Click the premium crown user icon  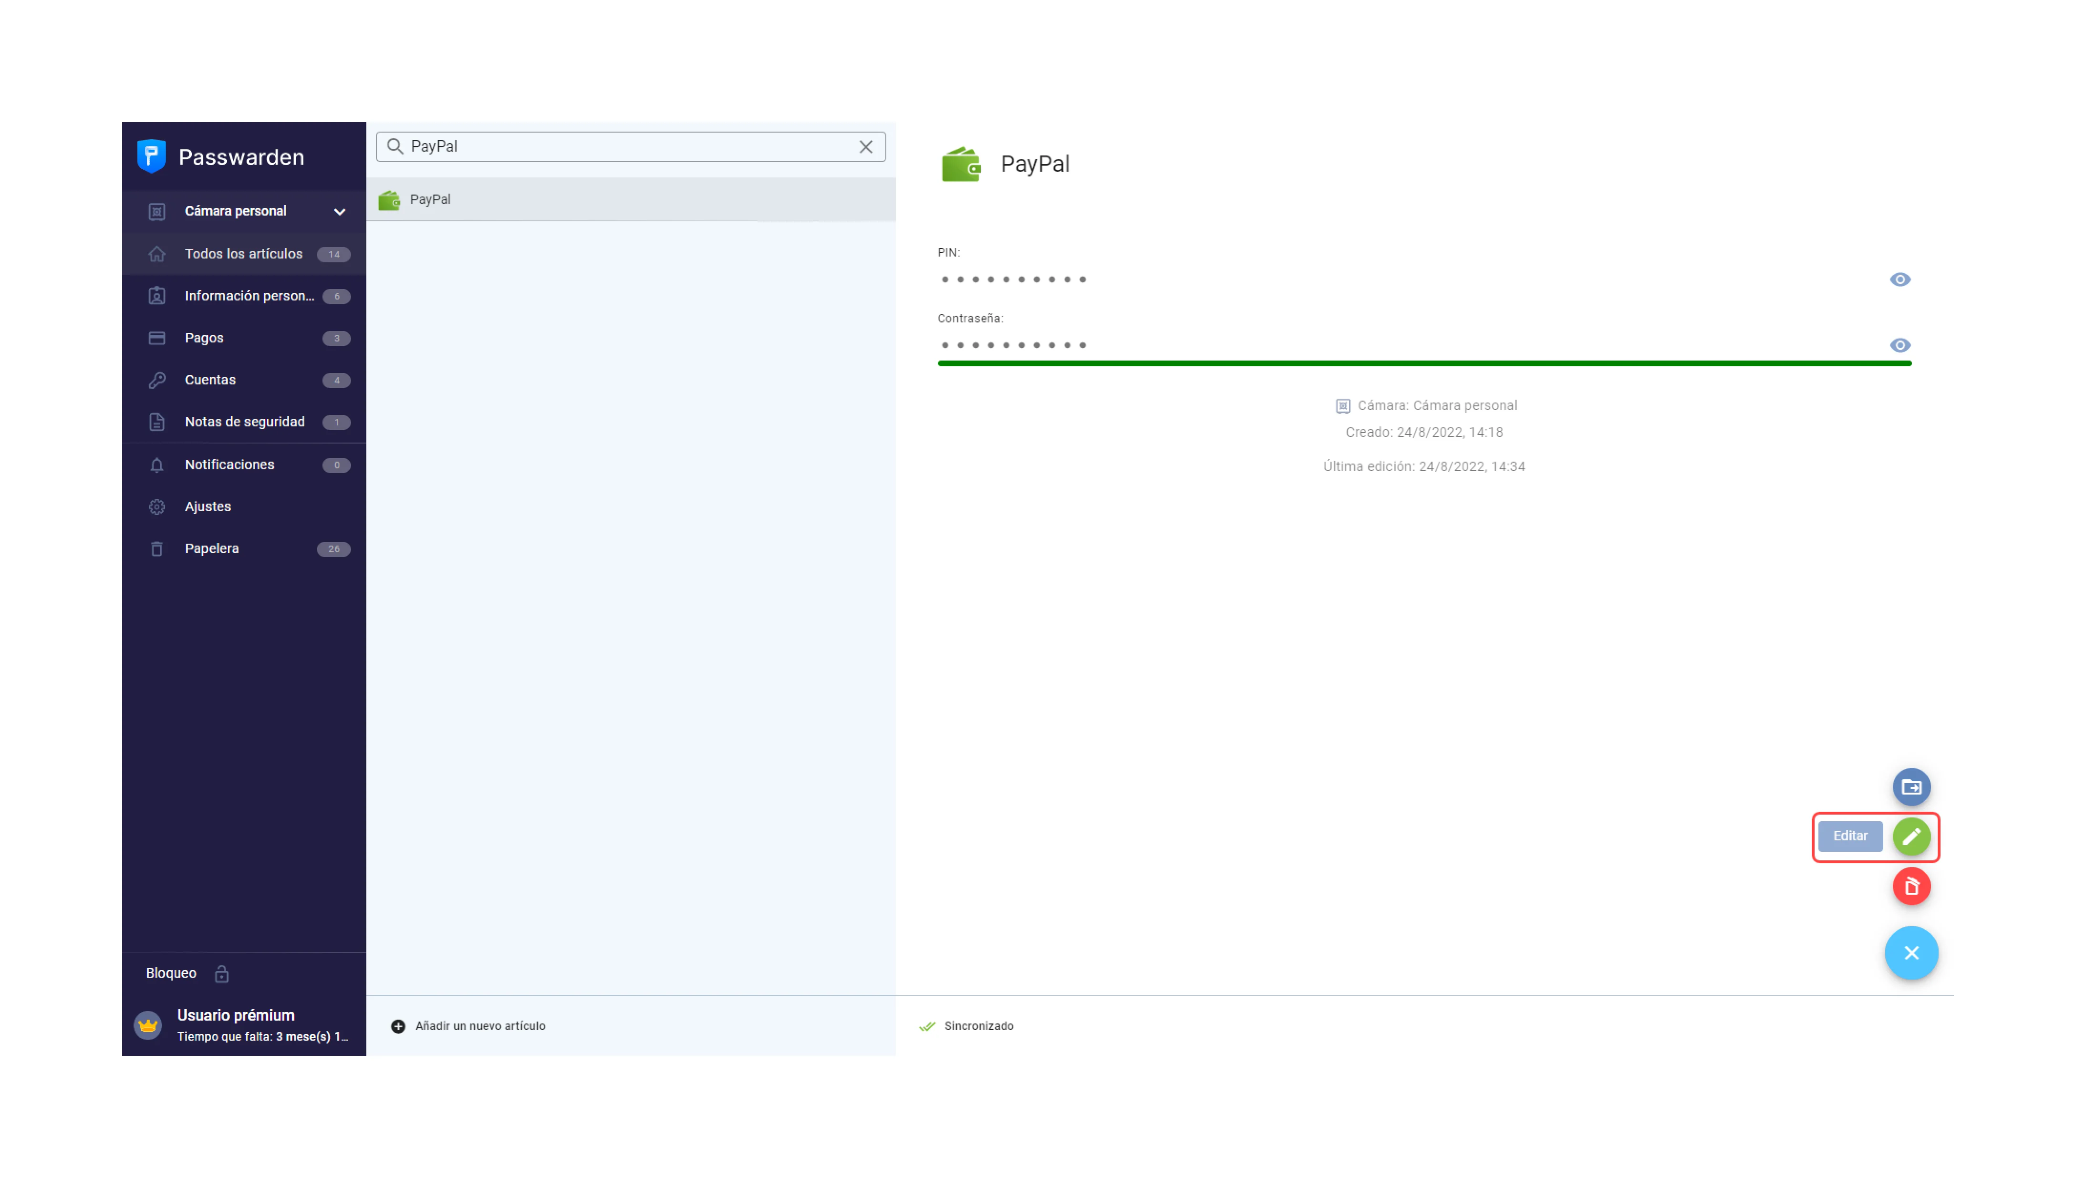pos(148,1025)
